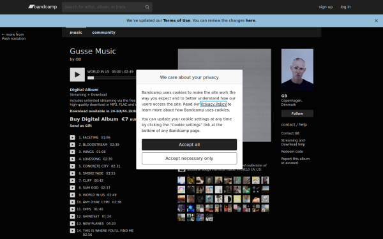
Task: Click the Bandcamp logo
Action: (43, 7)
